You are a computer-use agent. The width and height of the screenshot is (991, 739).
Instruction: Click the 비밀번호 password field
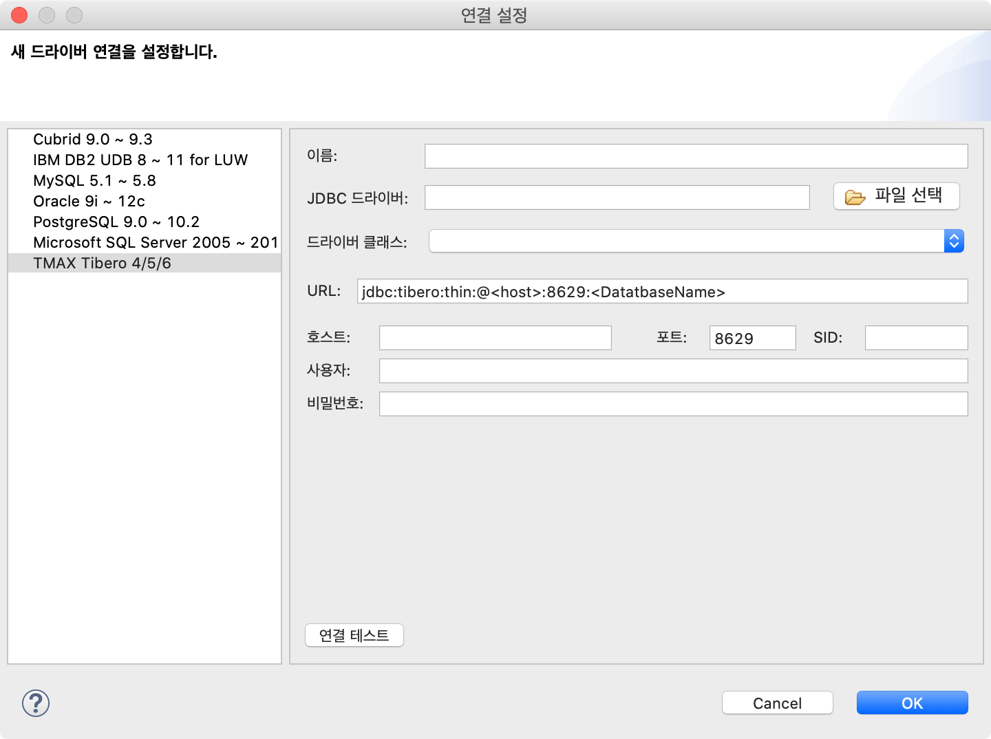(673, 404)
